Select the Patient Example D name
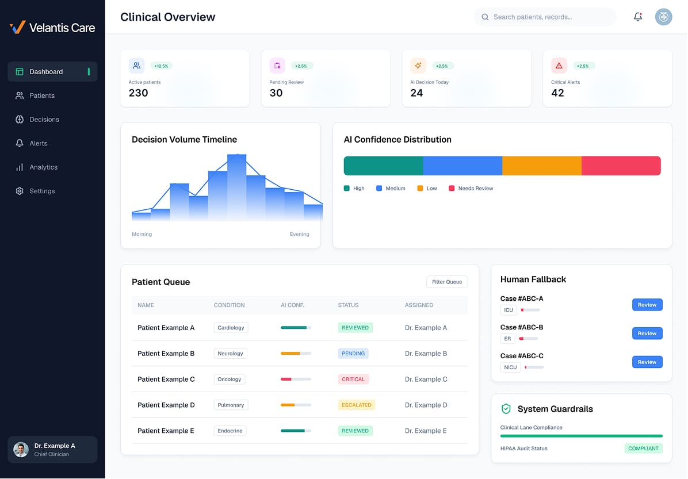 (x=166, y=405)
